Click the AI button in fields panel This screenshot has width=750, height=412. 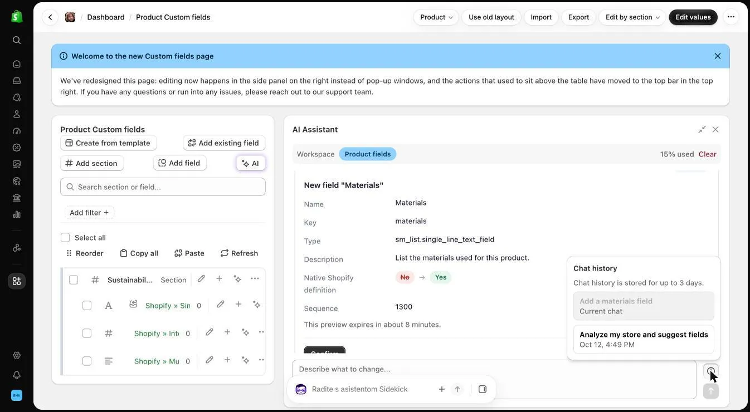pyautogui.click(x=251, y=163)
